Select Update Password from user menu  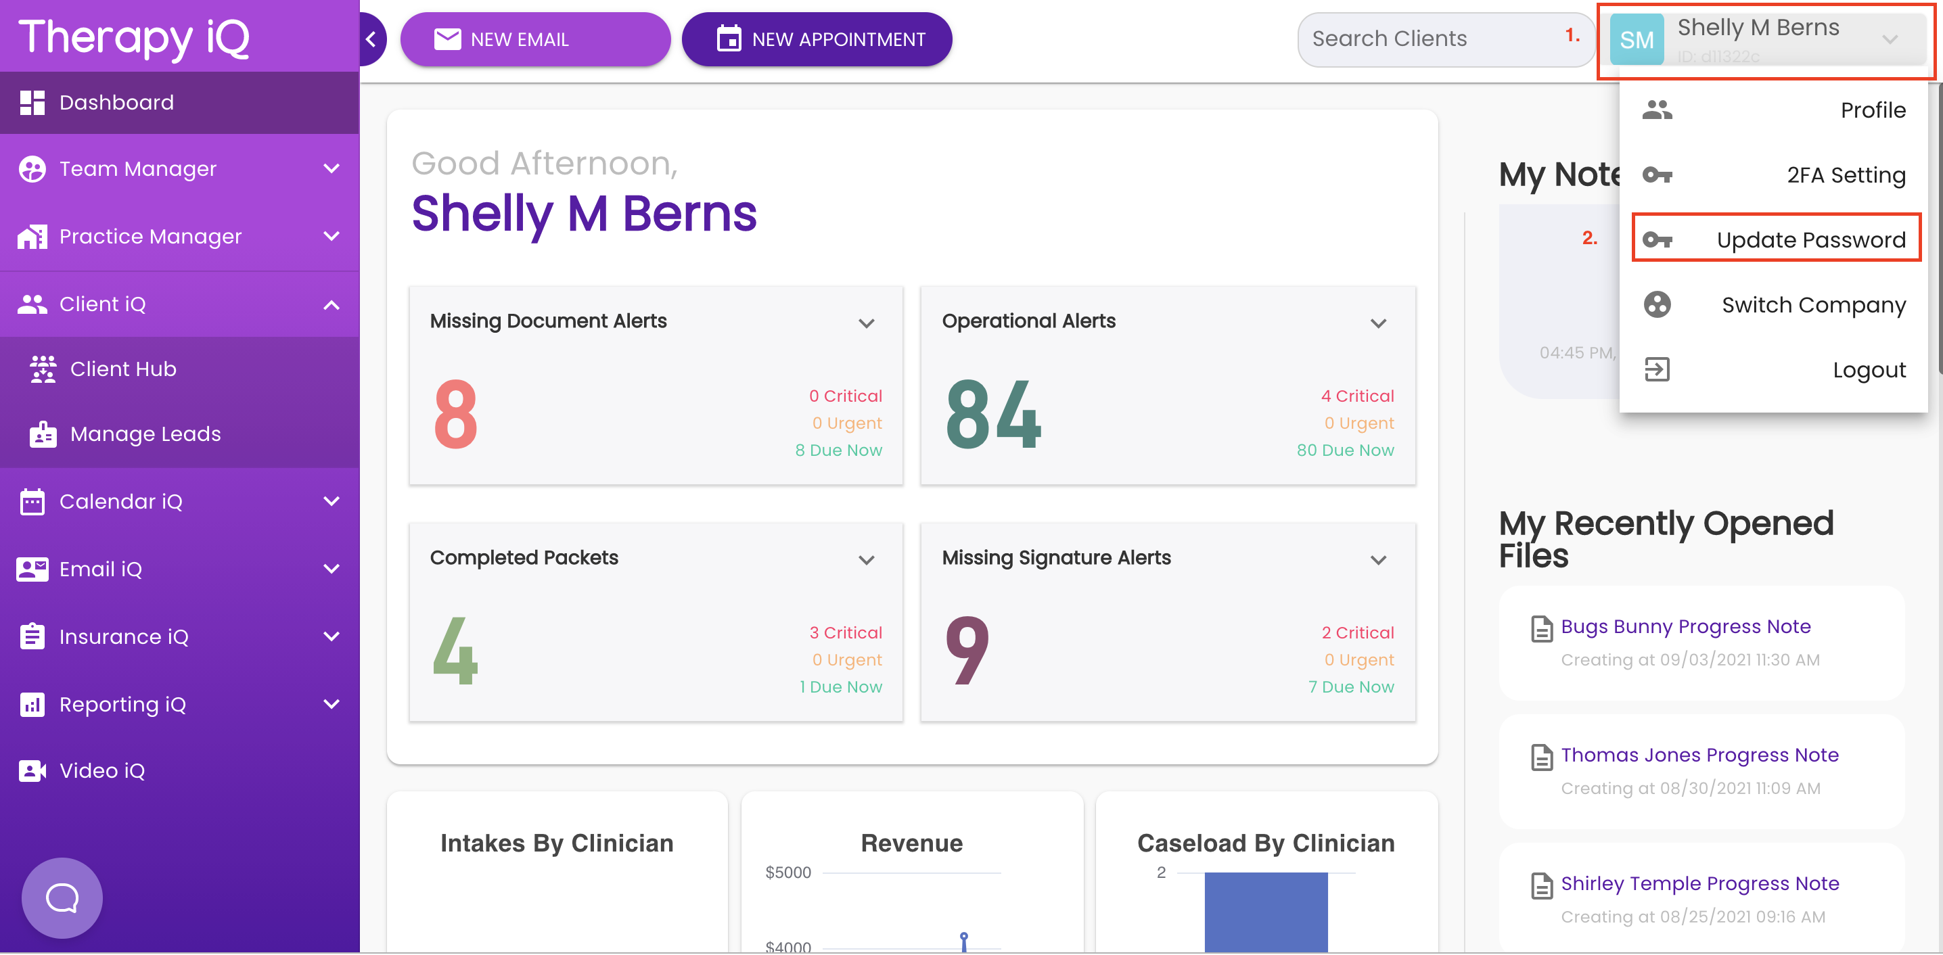[x=1810, y=240]
